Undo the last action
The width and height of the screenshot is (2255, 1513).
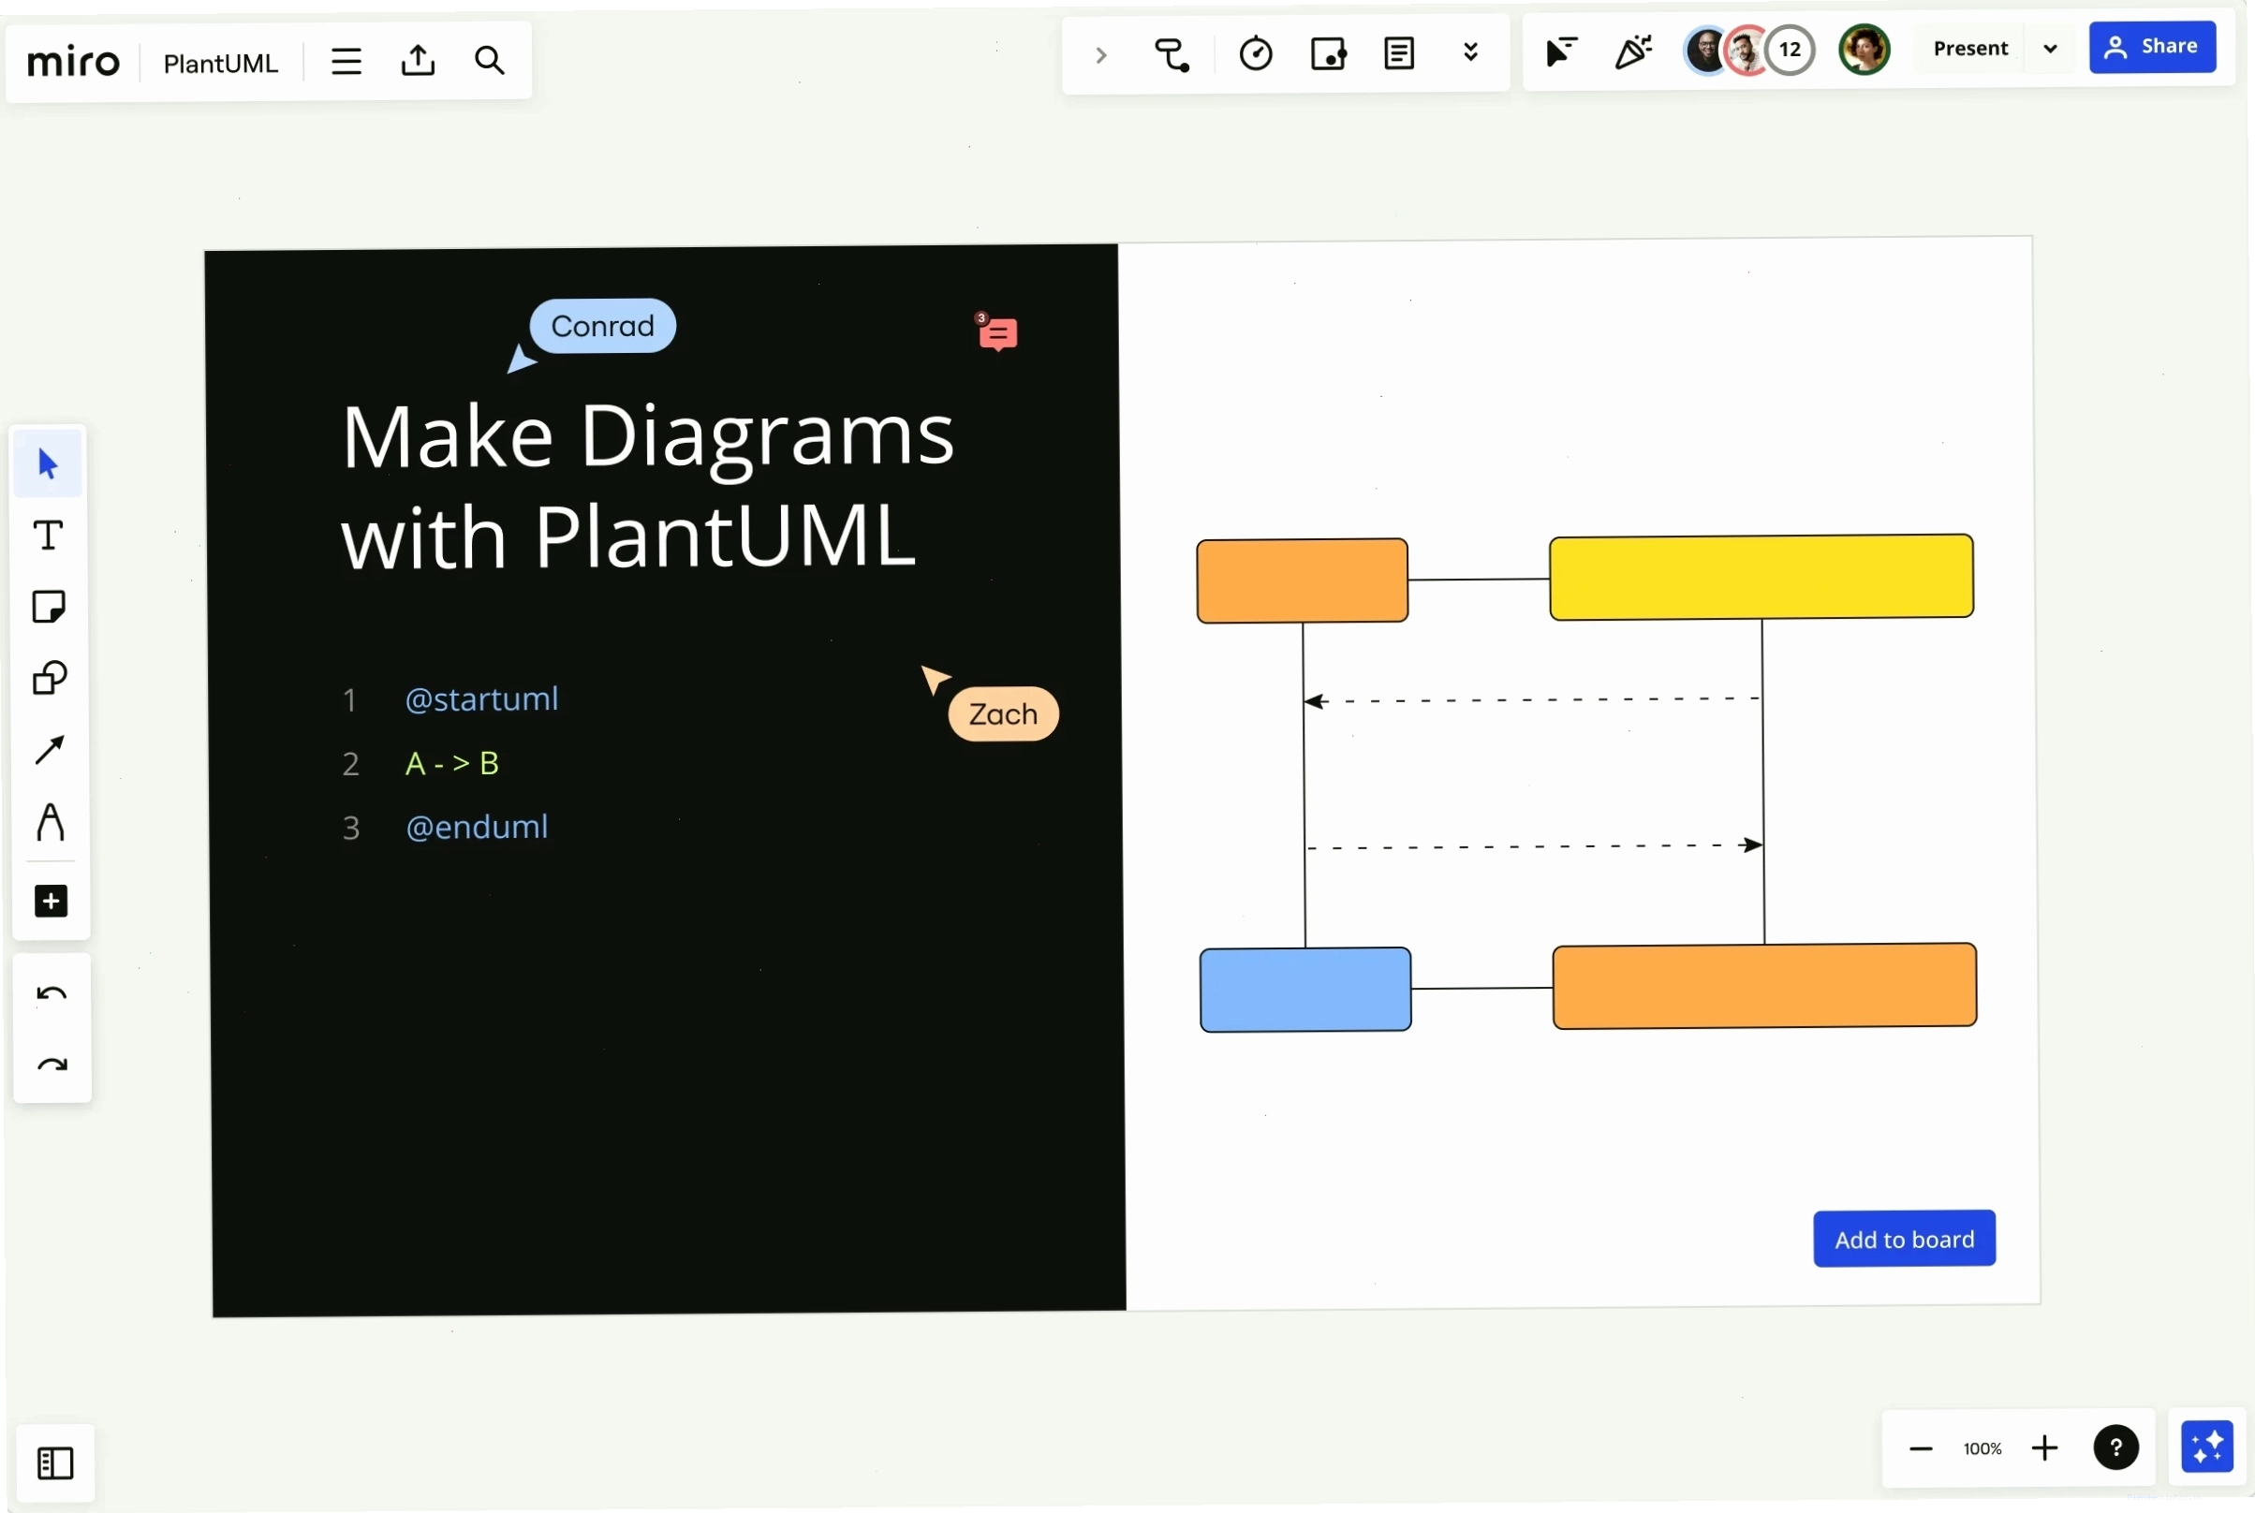52,994
